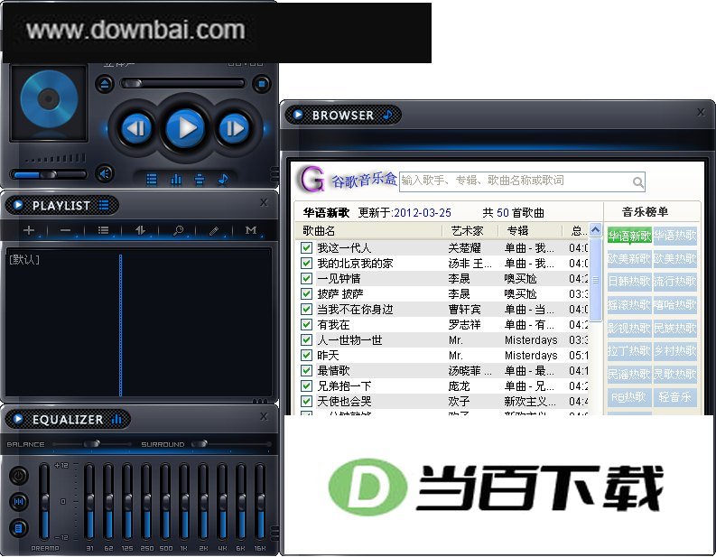Toggle playlist window icon in player bar
The image size is (716, 557).
tap(152, 180)
